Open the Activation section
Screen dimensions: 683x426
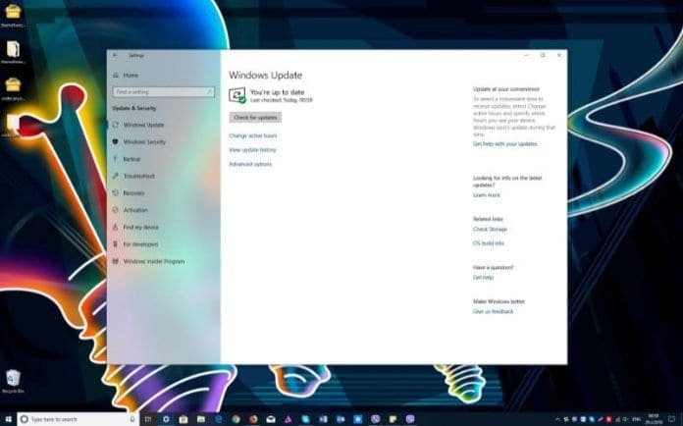pyautogui.click(x=135, y=210)
